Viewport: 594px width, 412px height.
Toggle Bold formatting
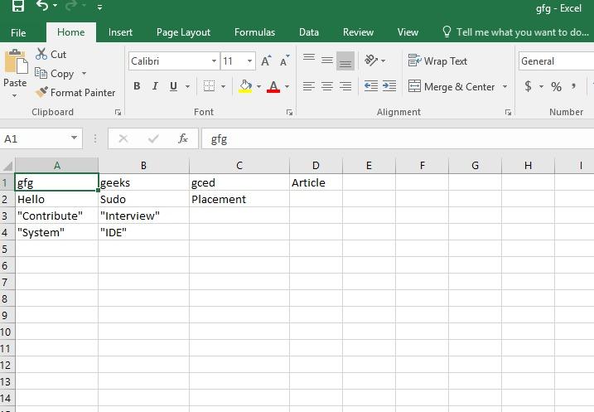click(137, 86)
